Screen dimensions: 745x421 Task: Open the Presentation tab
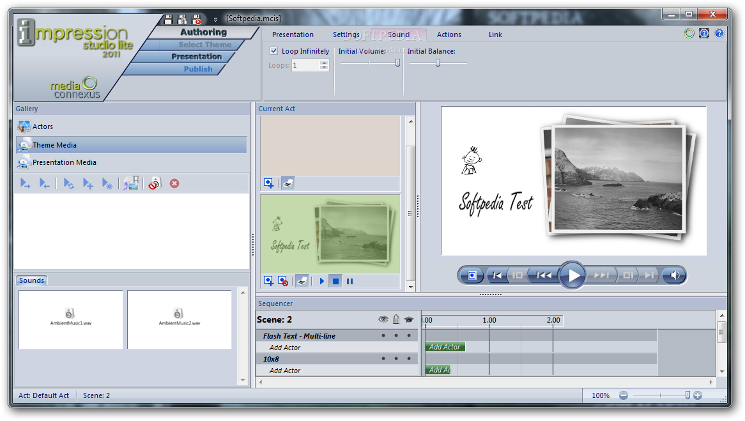293,34
